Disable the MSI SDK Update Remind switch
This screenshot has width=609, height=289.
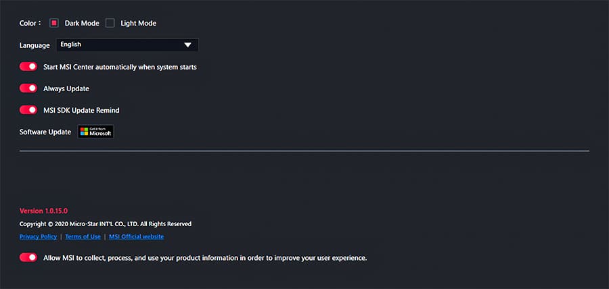coord(28,110)
